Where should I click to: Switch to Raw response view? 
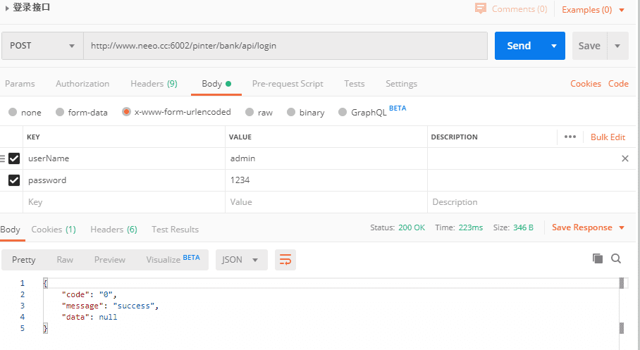click(65, 260)
